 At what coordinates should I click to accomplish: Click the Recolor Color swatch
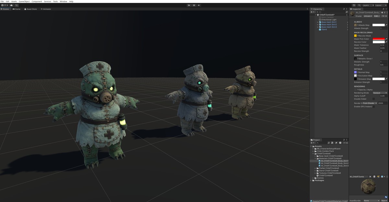click(379, 42)
